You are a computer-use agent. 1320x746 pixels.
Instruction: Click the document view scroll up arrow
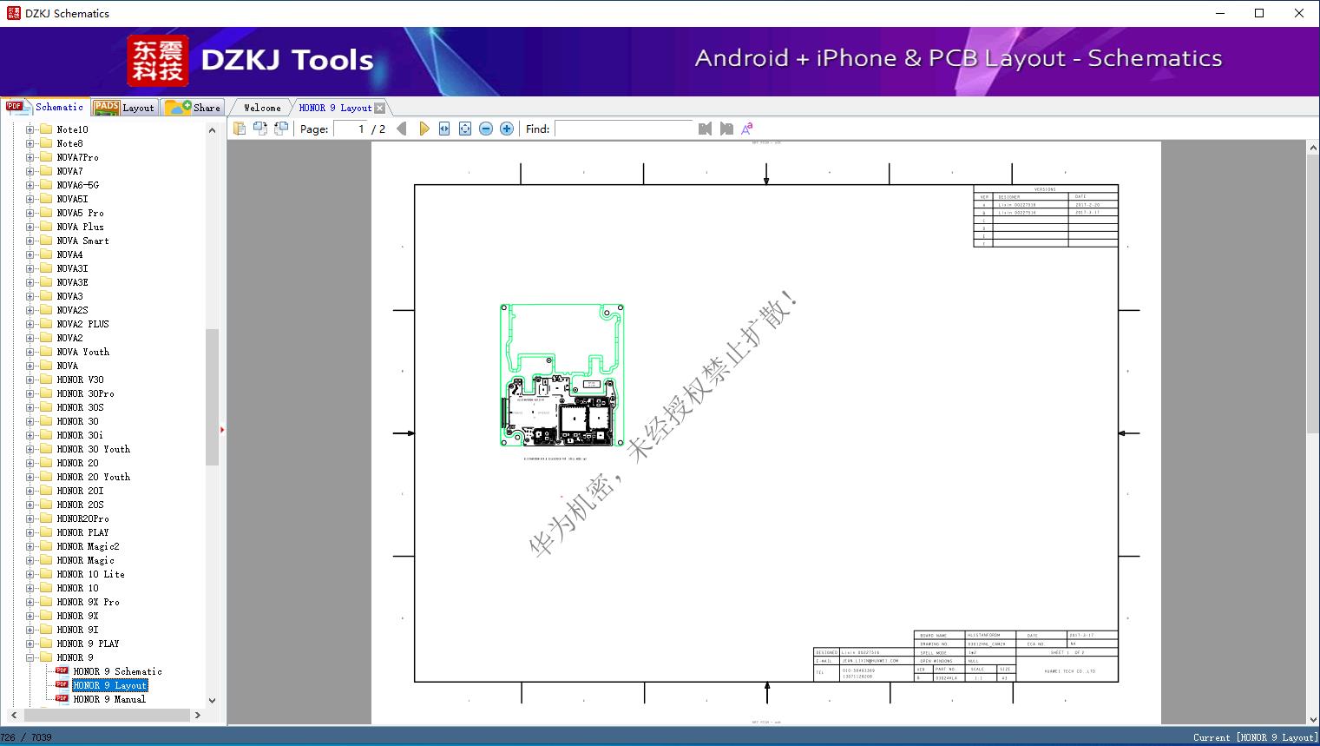1313,149
